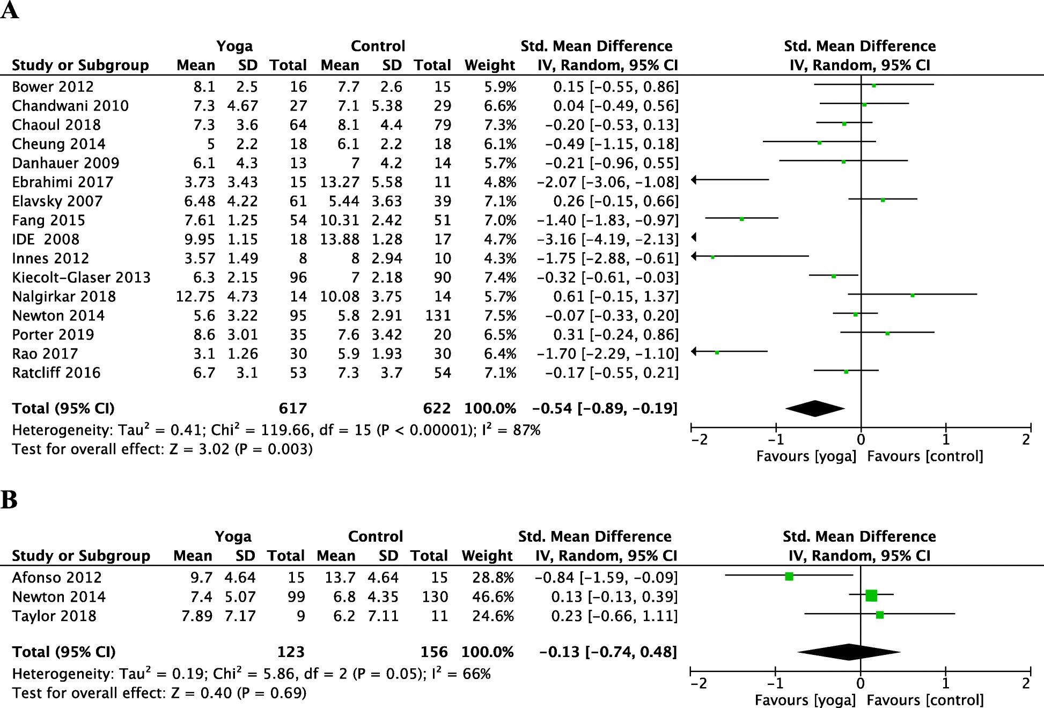Click the 'Porter 2019' study name
The image size is (1044, 708).
[x=53, y=335]
